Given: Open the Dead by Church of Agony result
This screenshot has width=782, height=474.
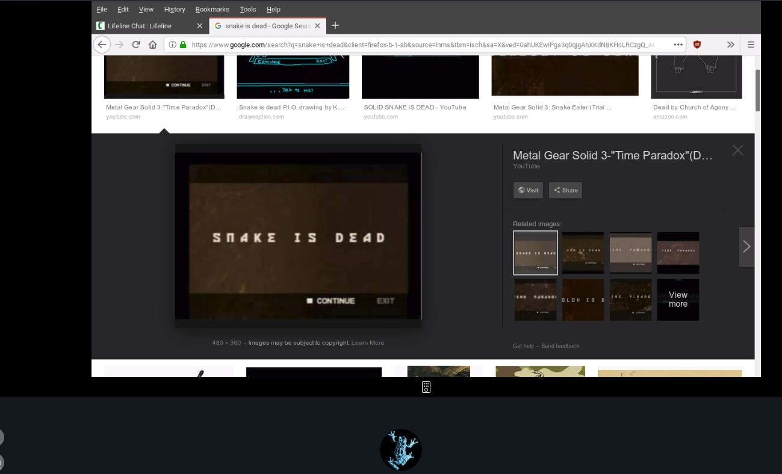Looking at the screenshot, I should [695, 107].
